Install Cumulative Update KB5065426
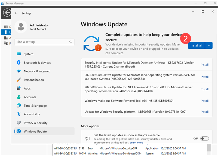Screen dimensions: 218x156 [204, 77]
